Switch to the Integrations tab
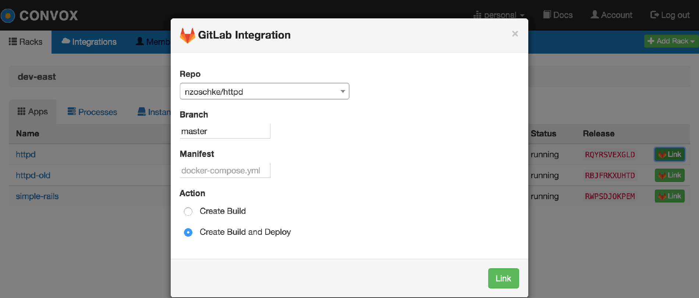This screenshot has height=298, width=699. pyautogui.click(x=89, y=42)
